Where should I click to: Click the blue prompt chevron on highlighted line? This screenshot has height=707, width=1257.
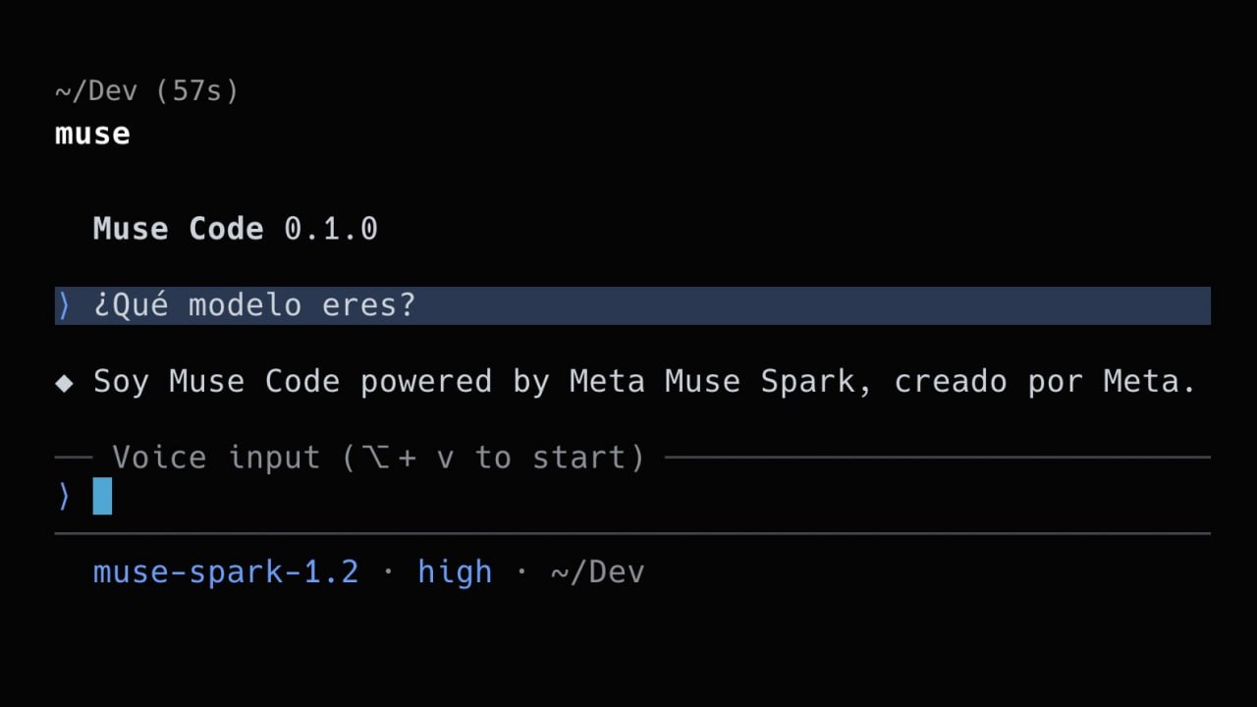(x=64, y=305)
